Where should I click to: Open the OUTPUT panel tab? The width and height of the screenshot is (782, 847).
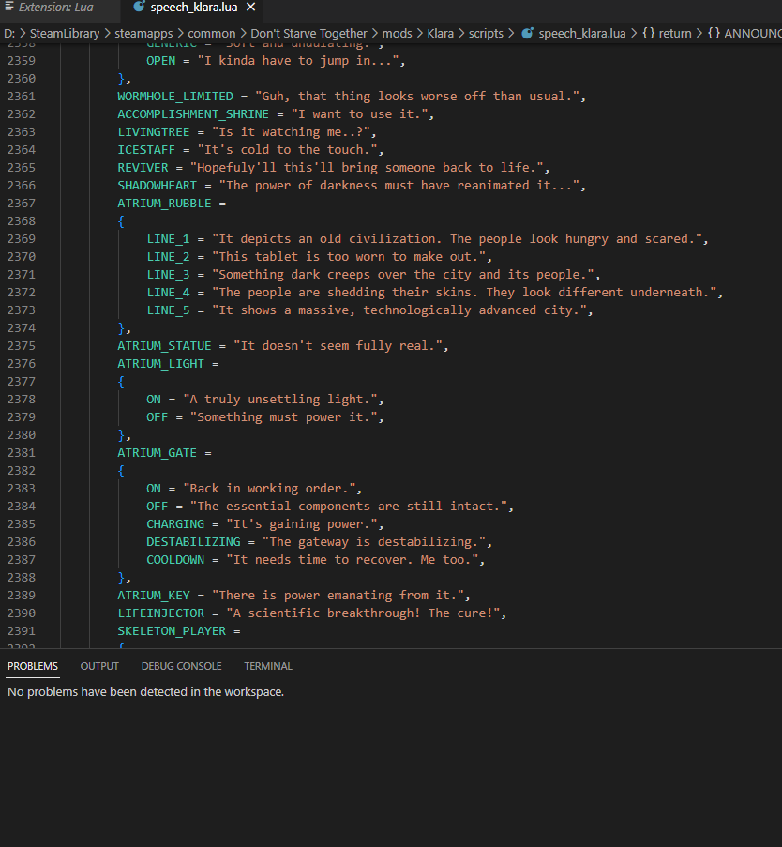point(99,666)
